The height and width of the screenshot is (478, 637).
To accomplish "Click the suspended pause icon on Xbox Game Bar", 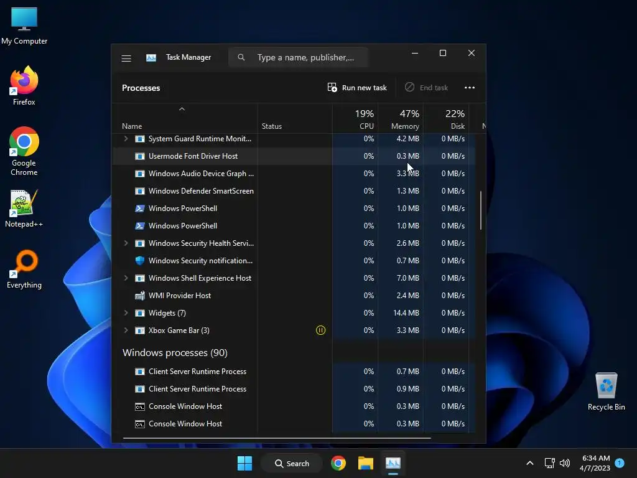I will pos(320,330).
